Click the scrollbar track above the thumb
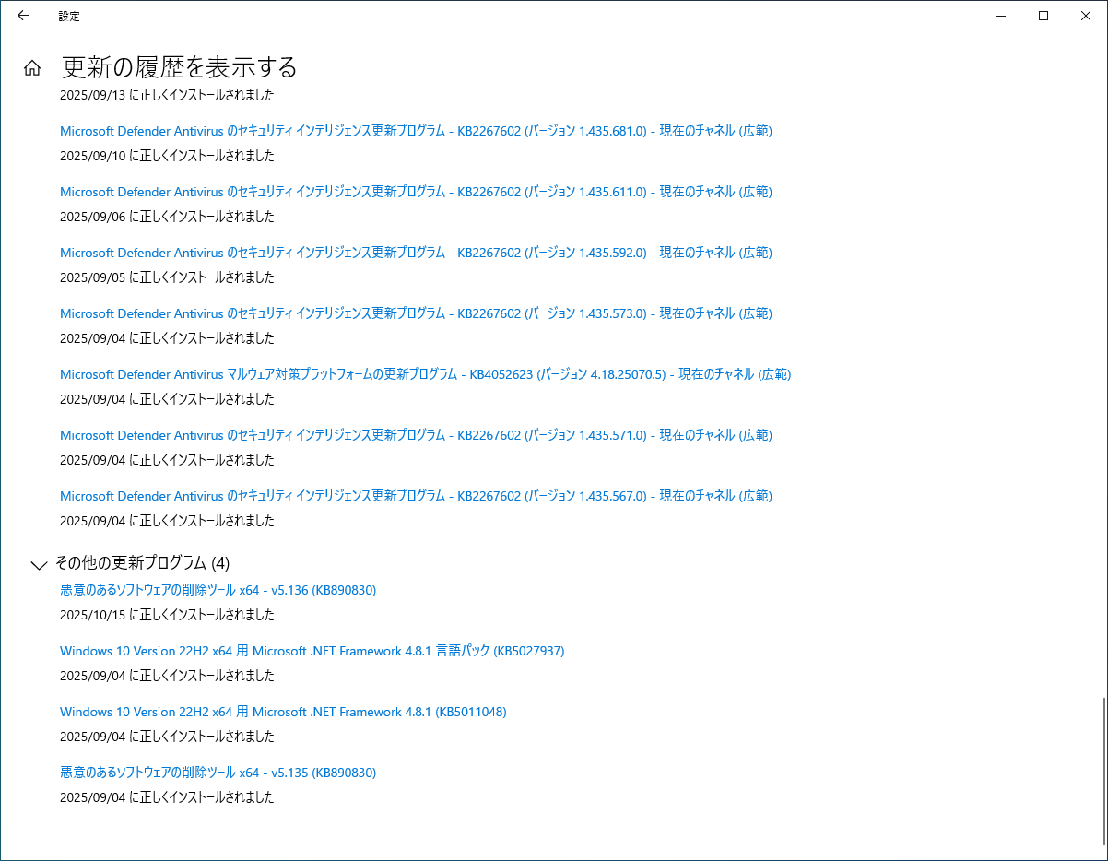This screenshot has width=1108, height=861. pyautogui.click(x=1102, y=369)
